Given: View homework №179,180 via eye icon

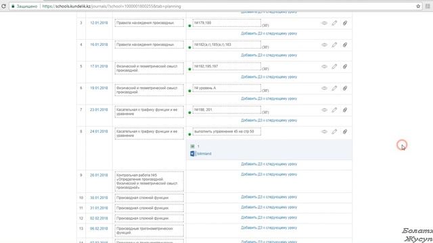Looking at the screenshot, I should 325,23.
